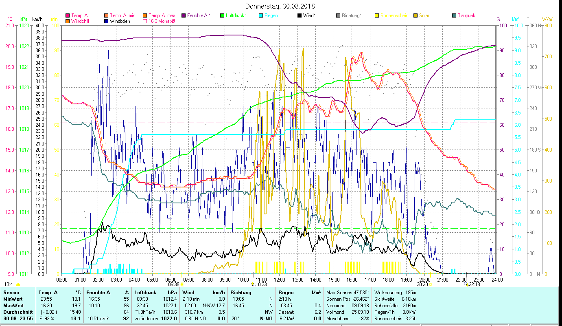Click the 0 Bft N-NO wind text

tap(195, 319)
